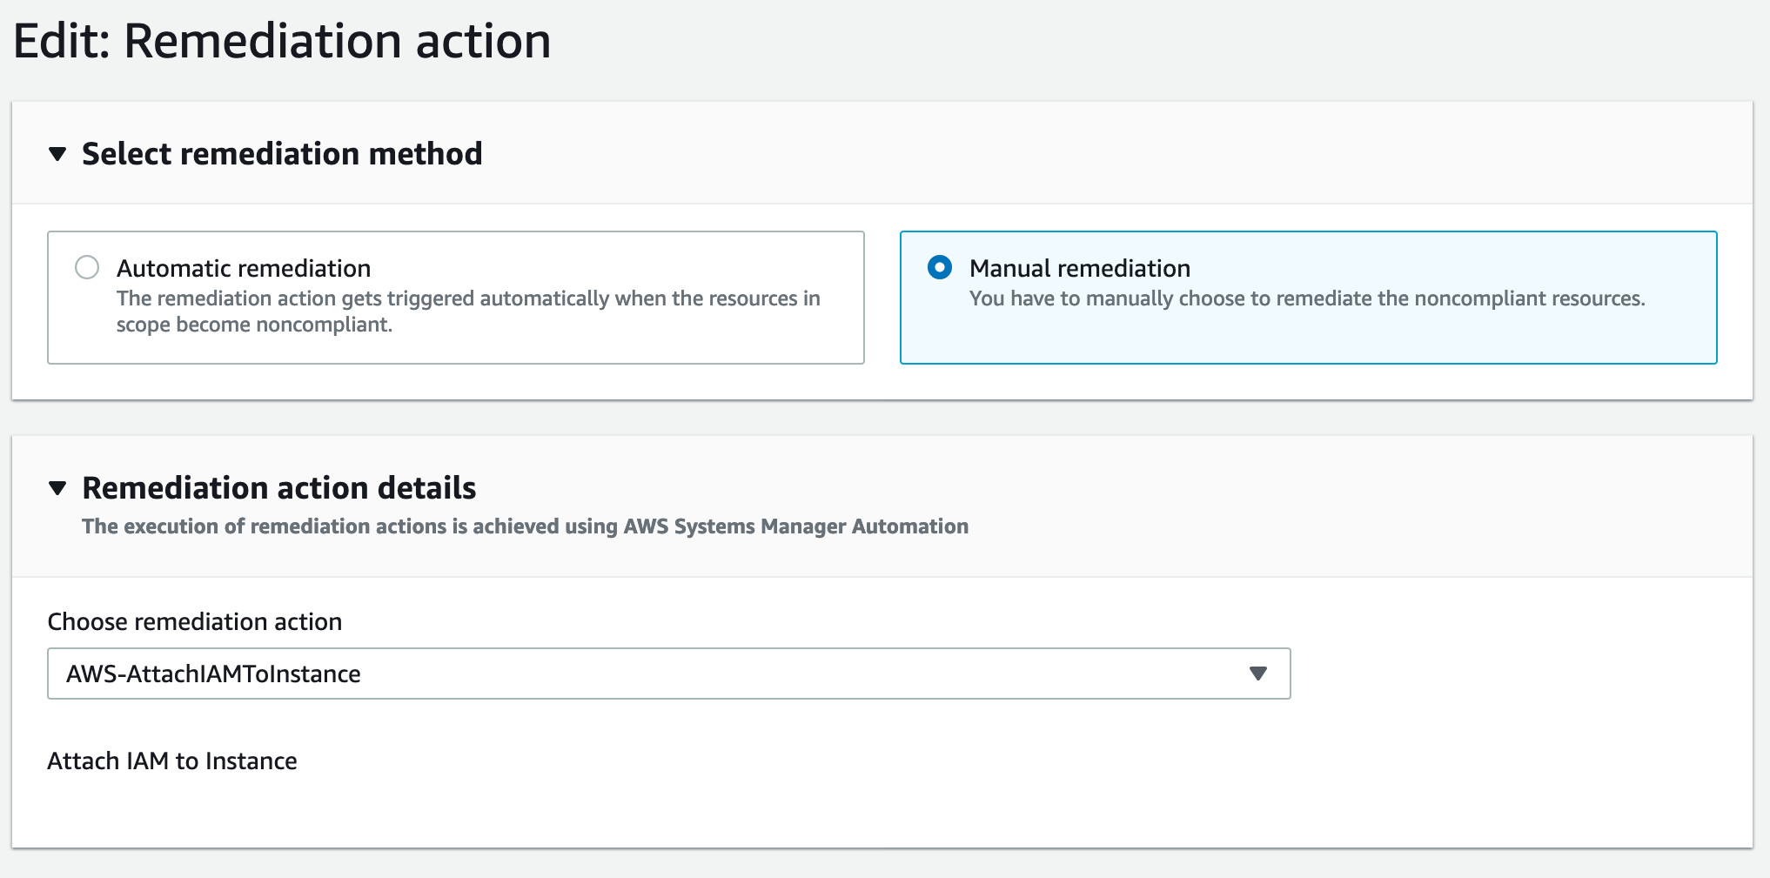This screenshot has height=878, width=1770.
Task: Click the 'scope become noncompliant' text line
Action: click(254, 325)
